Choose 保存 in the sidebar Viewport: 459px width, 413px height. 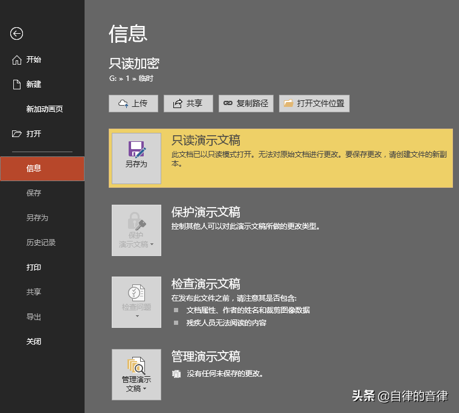(x=42, y=193)
